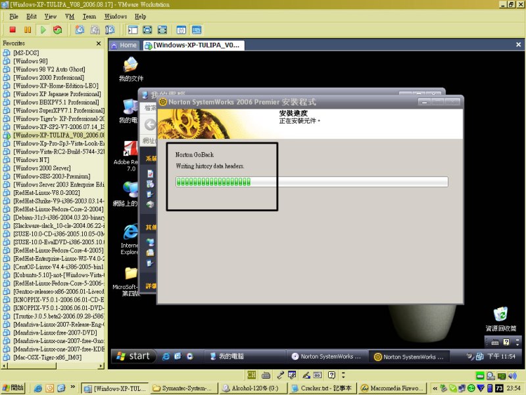The height and width of the screenshot is (395, 526).
Task: Open the Edit menu
Action: click(32, 16)
